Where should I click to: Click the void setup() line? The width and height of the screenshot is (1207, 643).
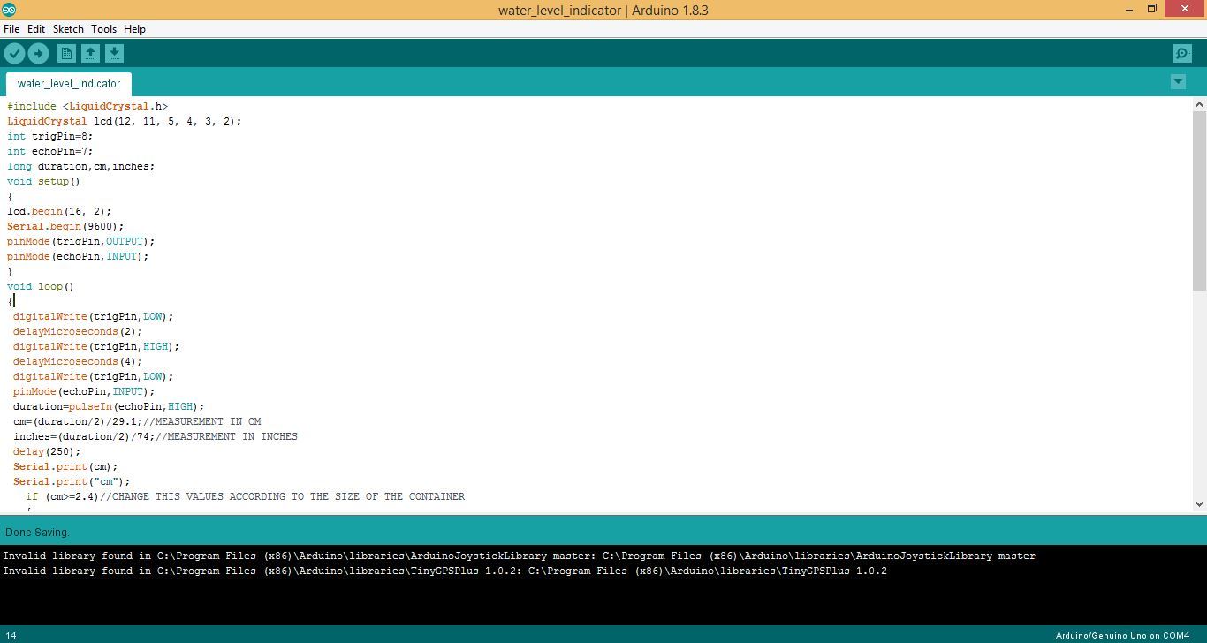43,181
